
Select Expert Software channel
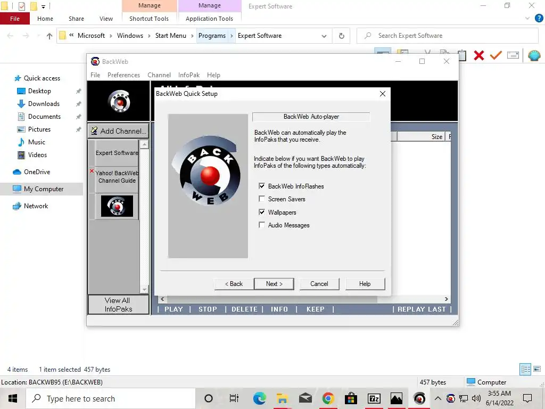(117, 153)
